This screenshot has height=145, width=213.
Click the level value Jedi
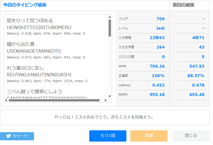(x=160, y=28)
